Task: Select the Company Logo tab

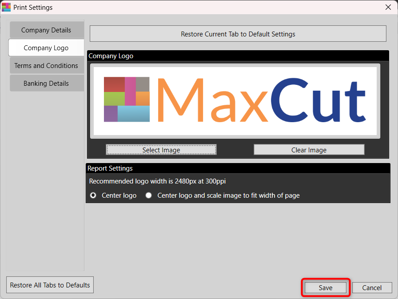Action: 46,48
